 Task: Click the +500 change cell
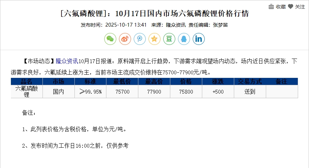point(218,92)
